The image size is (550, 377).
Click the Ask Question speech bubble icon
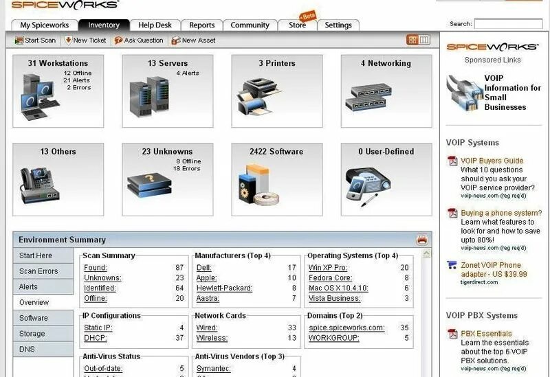point(118,41)
